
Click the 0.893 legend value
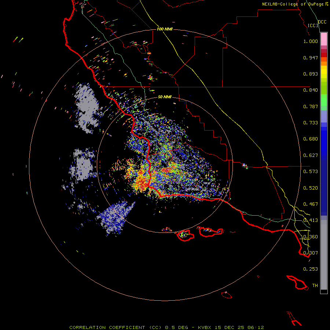pyautogui.click(x=311, y=74)
